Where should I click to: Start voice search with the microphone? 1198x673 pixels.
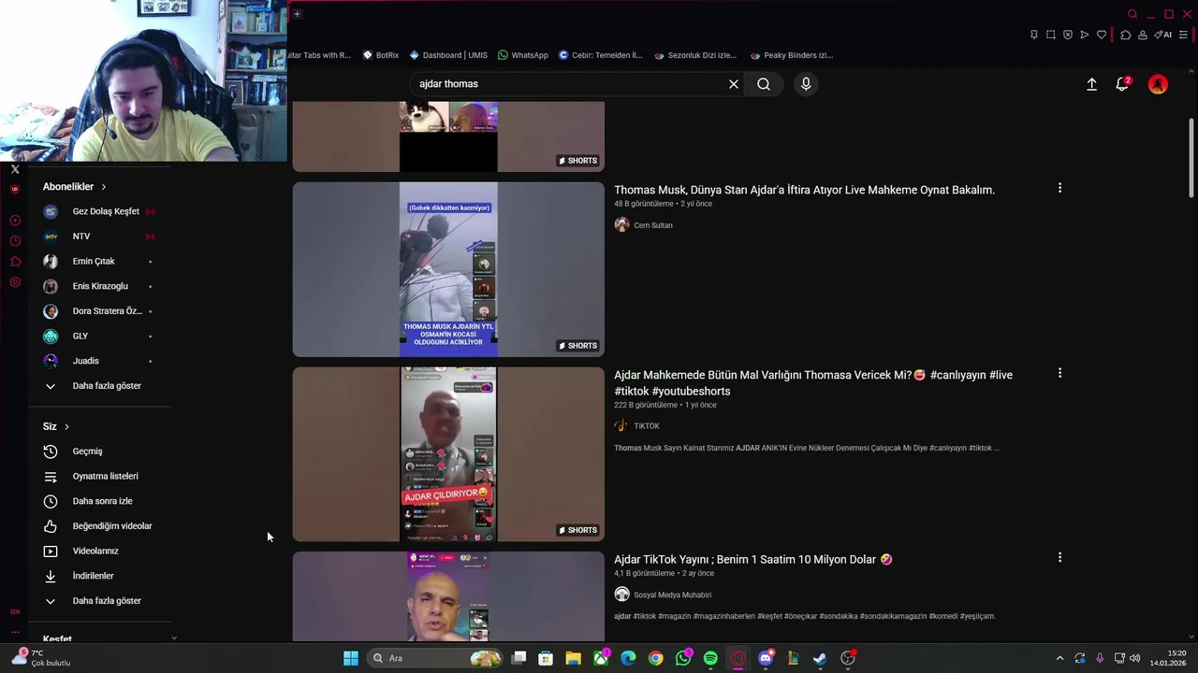(x=806, y=84)
